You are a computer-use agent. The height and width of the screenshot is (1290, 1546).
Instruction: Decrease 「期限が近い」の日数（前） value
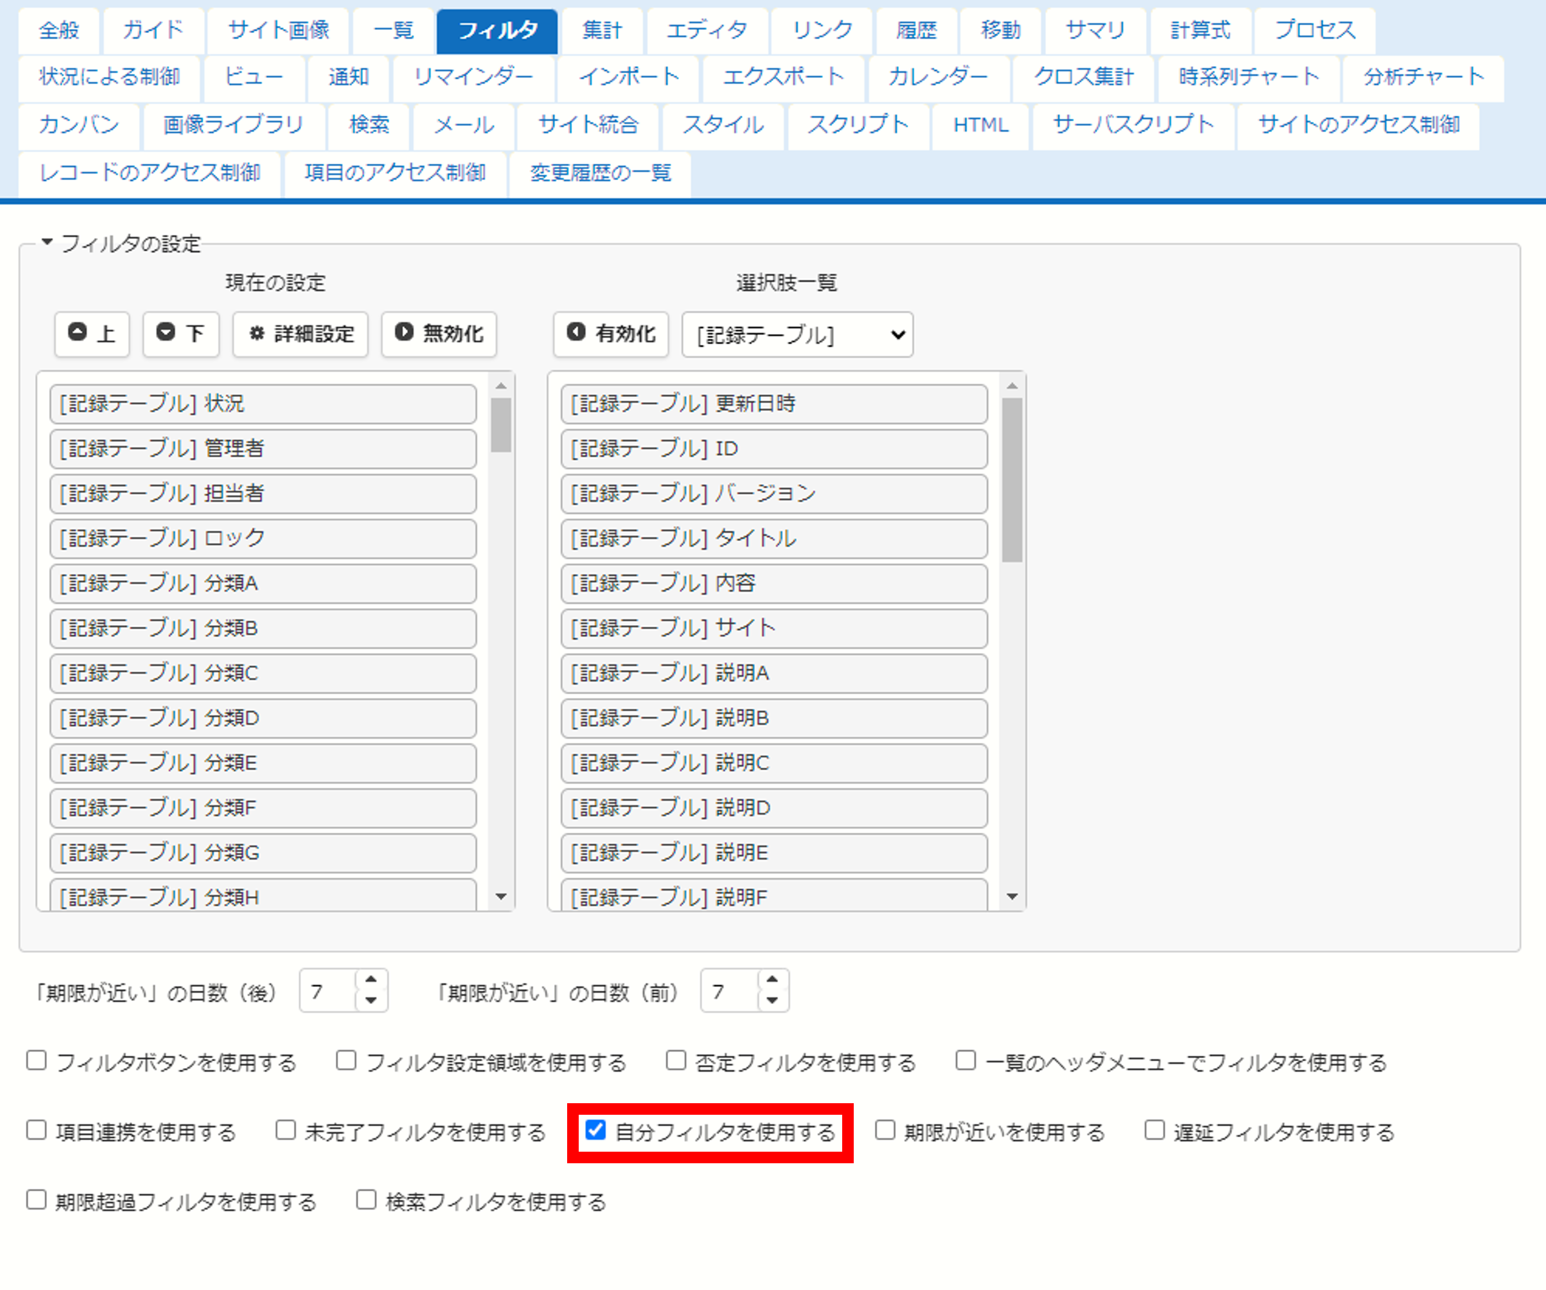click(772, 1000)
